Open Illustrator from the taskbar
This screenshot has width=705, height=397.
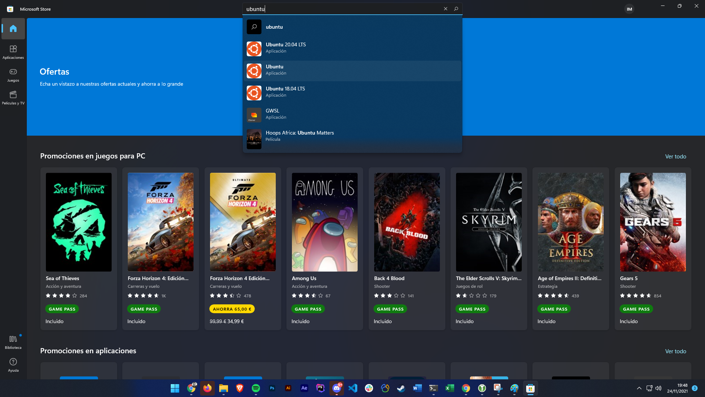[x=288, y=388]
